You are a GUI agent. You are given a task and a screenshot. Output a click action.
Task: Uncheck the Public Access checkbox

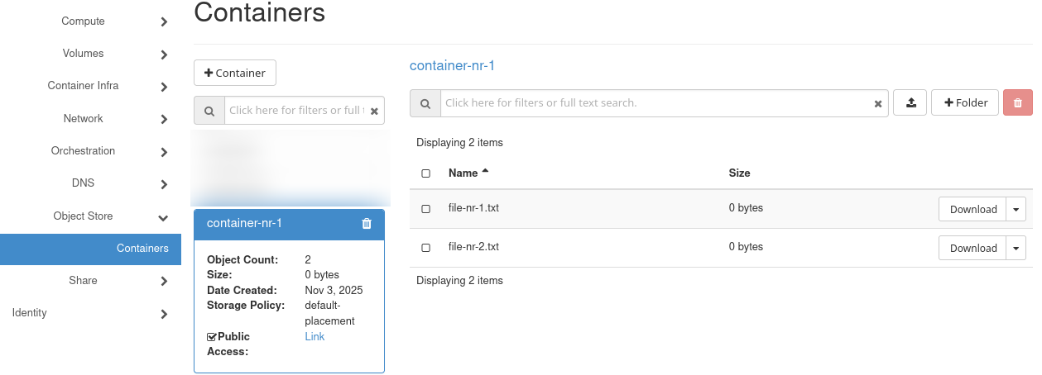coord(212,337)
